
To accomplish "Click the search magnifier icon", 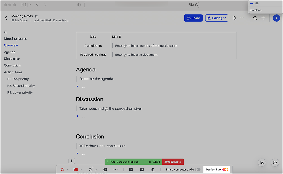I will click(255, 18).
